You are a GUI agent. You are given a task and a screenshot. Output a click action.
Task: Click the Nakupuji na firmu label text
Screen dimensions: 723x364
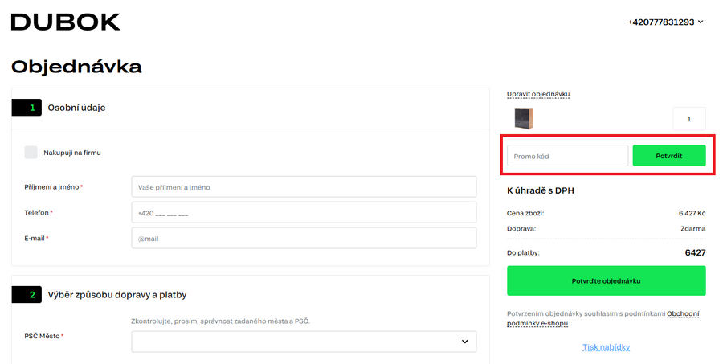point(72,152)
